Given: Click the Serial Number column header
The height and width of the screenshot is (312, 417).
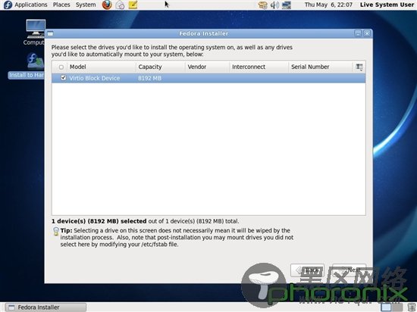Looking at the screenshot, I should point(320,67).
